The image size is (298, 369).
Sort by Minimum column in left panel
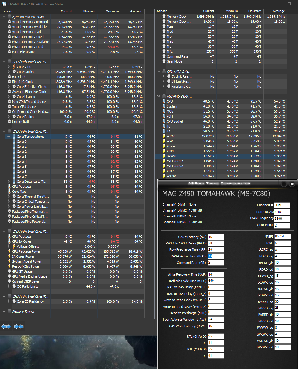coord(85,11)
